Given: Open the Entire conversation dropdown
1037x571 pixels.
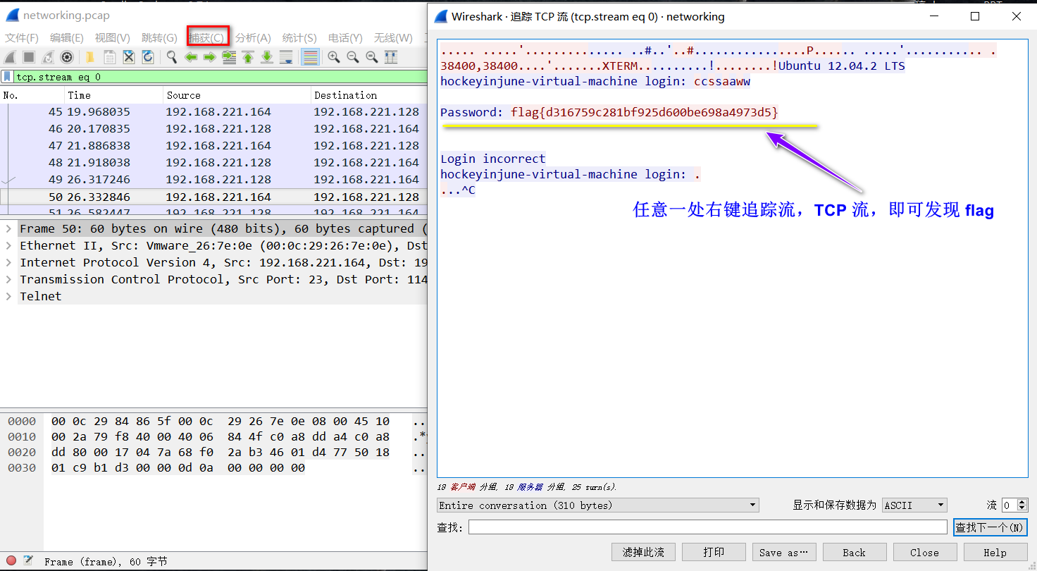Looking at the screenshot, I should pyautogui.click(x=598, y=505).
